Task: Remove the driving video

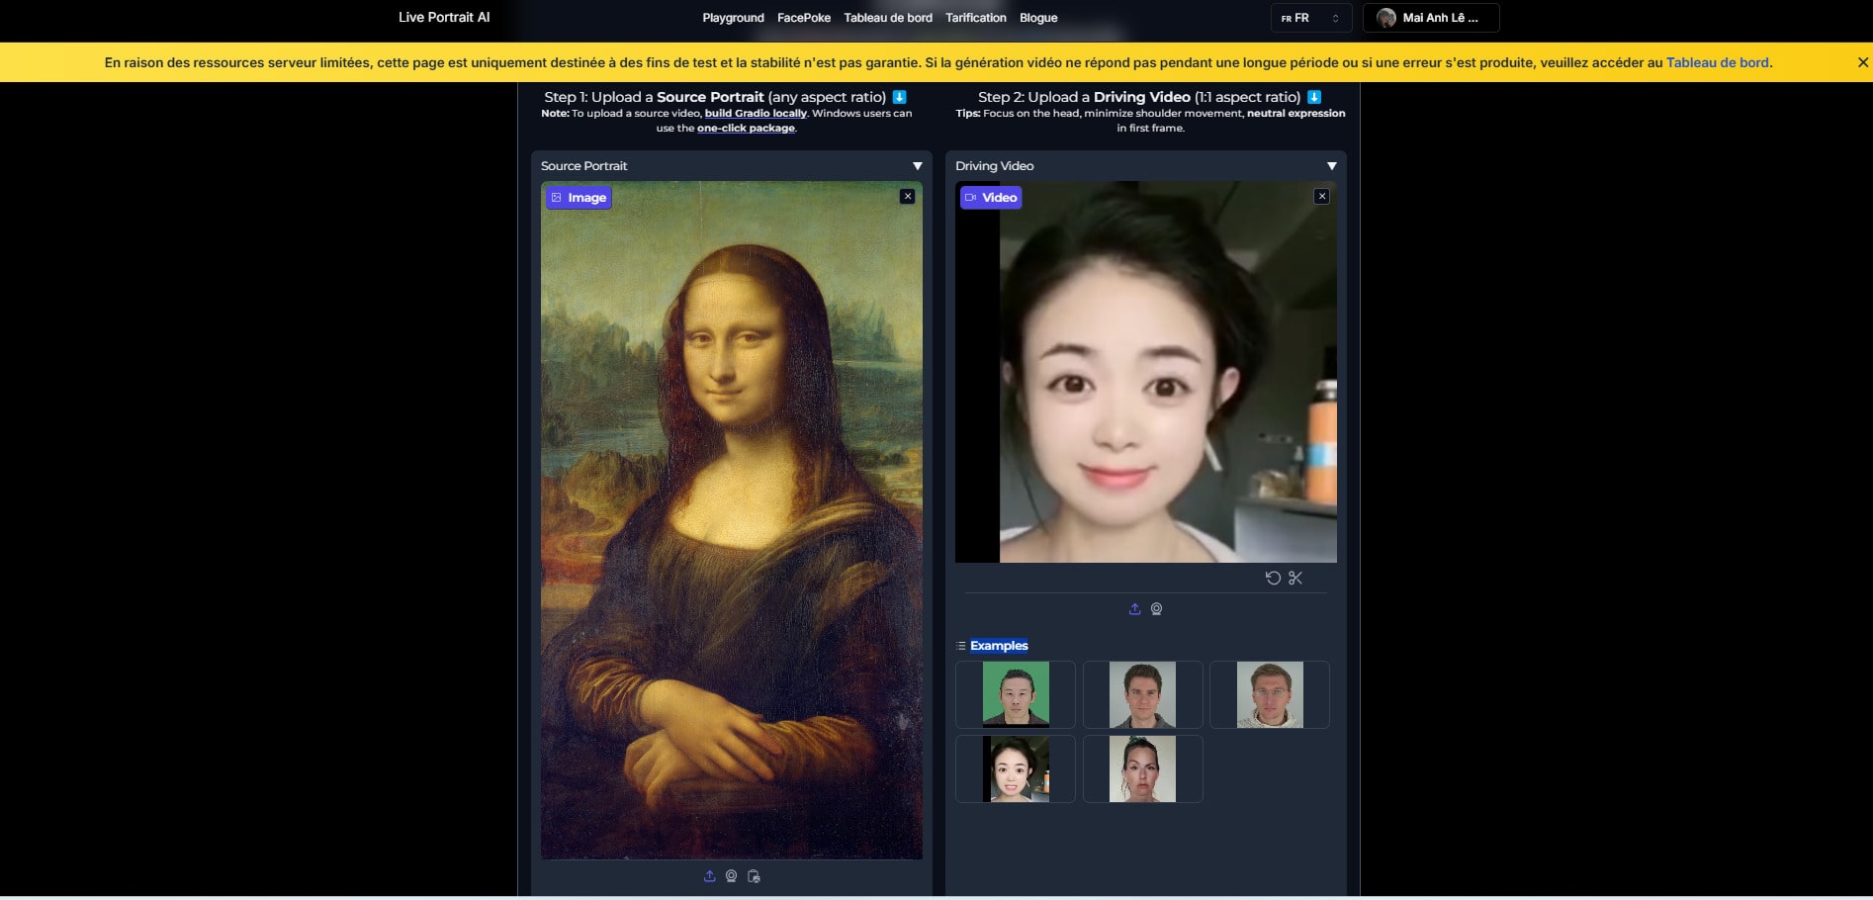Action: click(x=1321, y=197)
